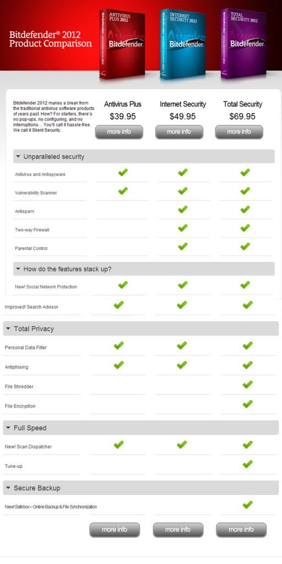Collapse the Unparalleled security section

18,157
